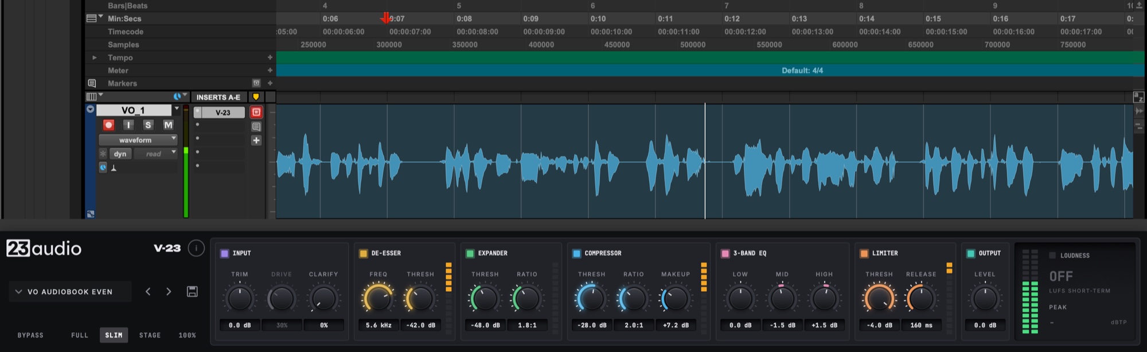
Task: Add a meter change with the Meter plus
Action: coord(270,71)
